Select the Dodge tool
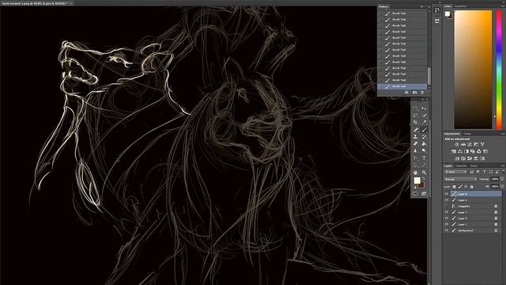This screenshot has height=285, width=506. pyautogui.click(x=424, y=151)
